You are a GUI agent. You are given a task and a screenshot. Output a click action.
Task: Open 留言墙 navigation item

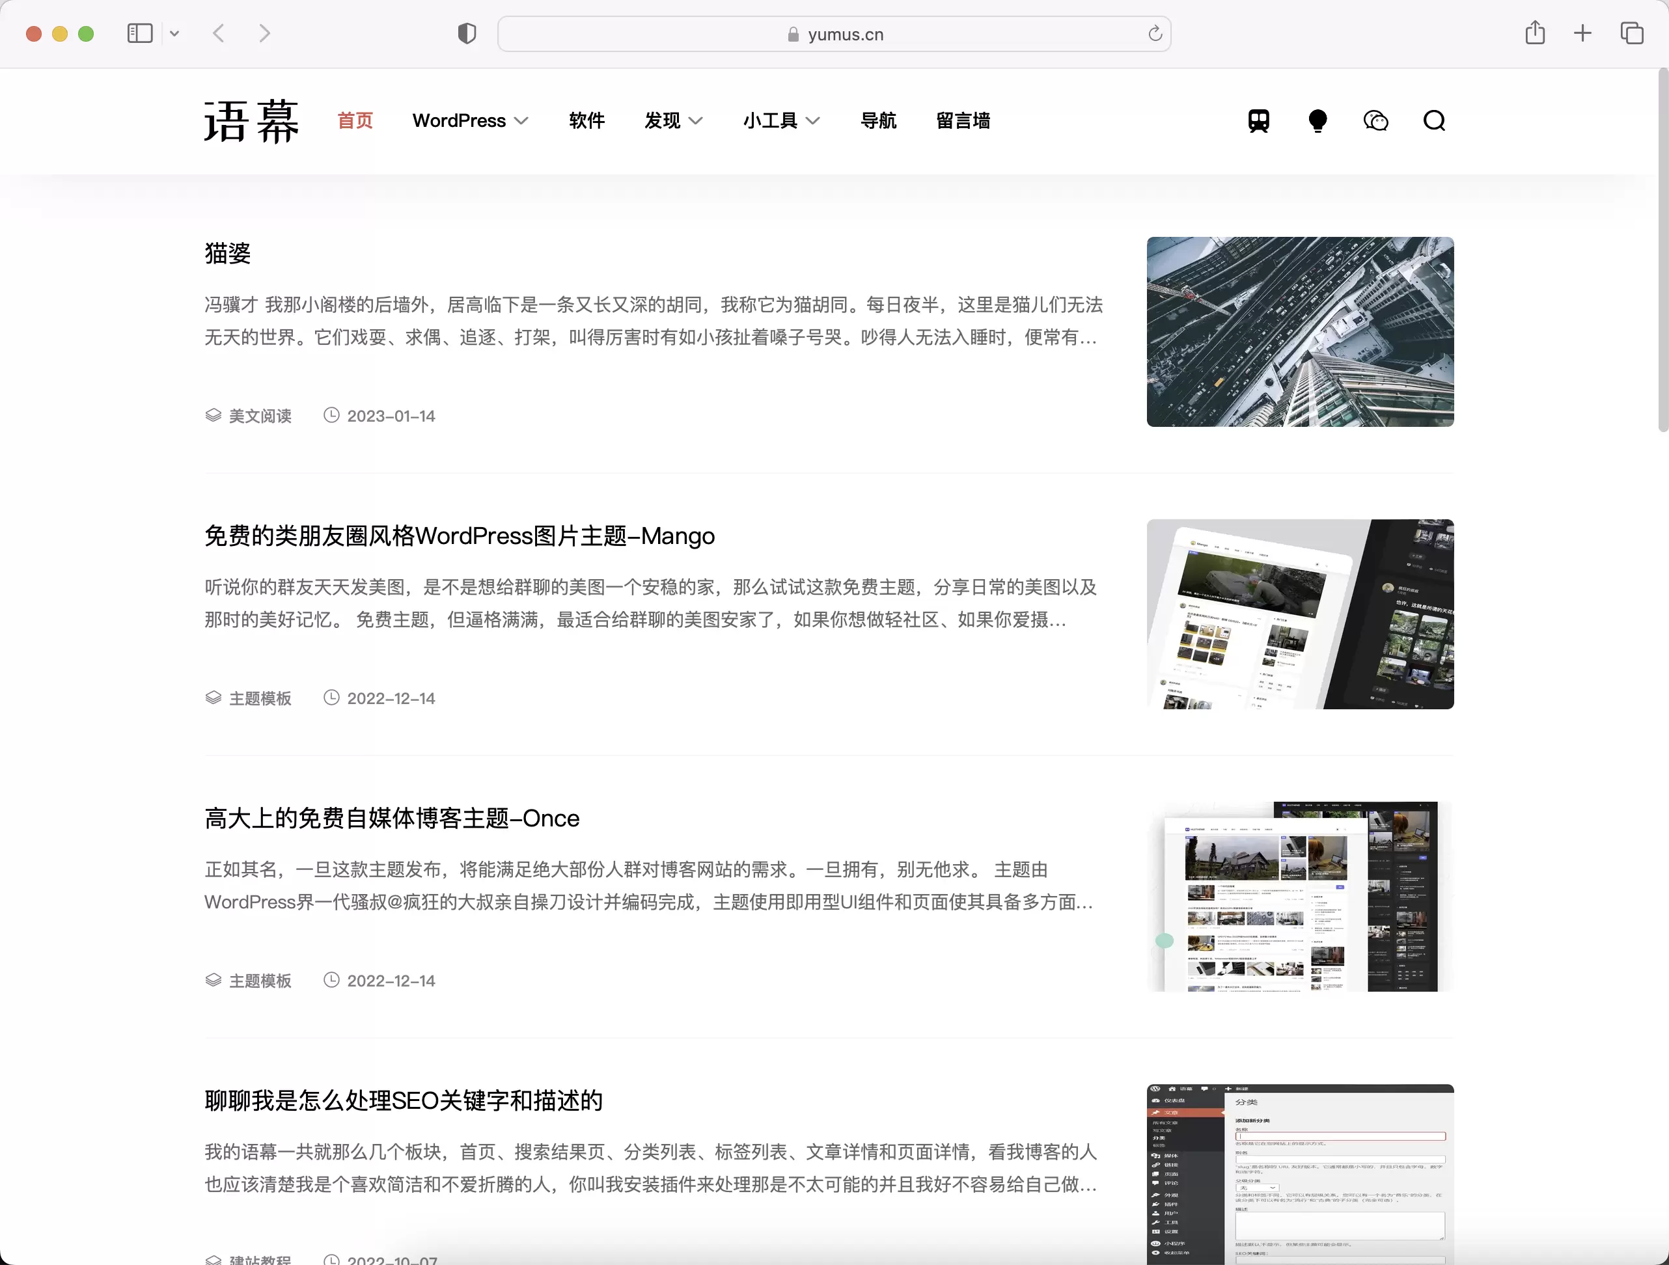coord(963,120)
